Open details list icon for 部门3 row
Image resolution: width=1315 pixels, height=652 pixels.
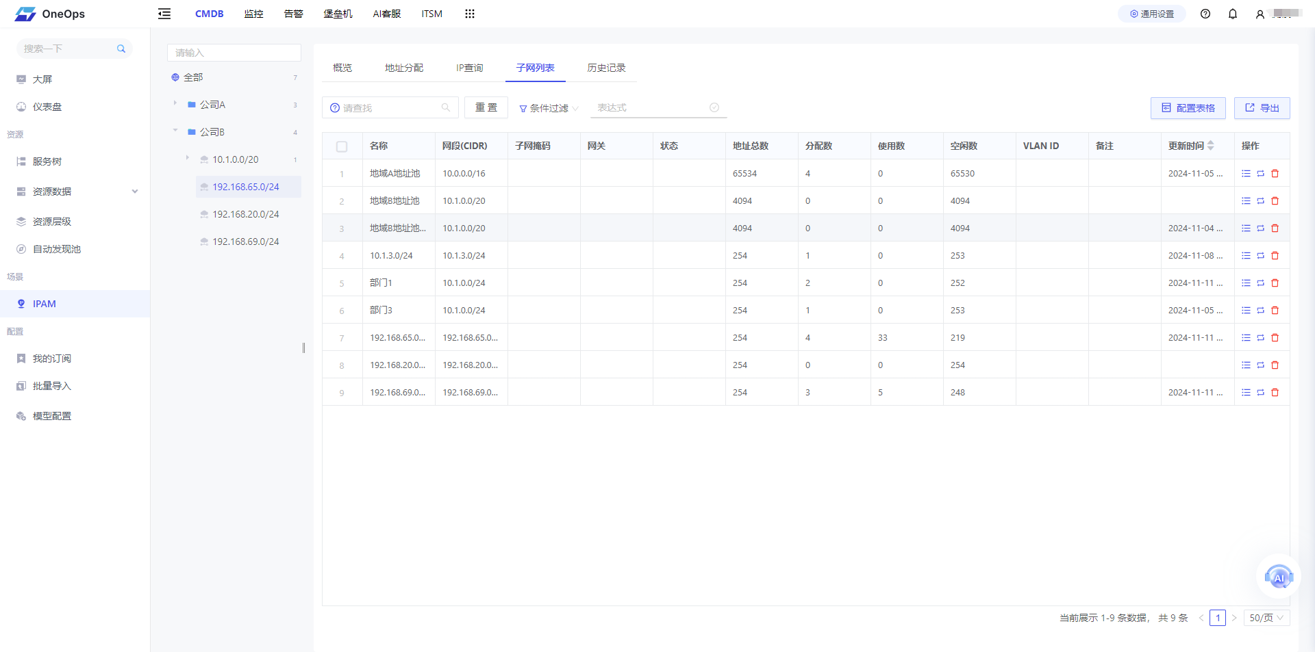pos(1246,311)
